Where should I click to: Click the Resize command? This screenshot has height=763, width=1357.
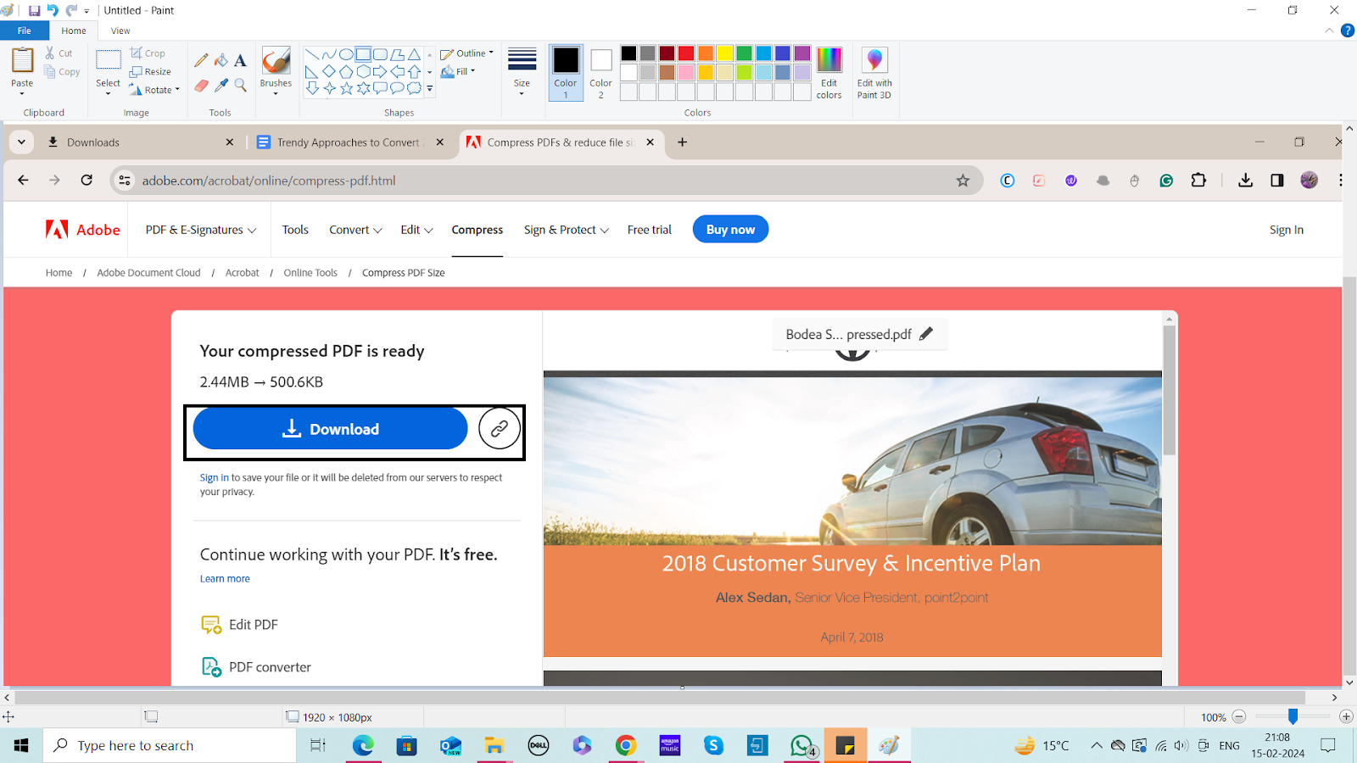pyautogui.click(x=150, y=72)
